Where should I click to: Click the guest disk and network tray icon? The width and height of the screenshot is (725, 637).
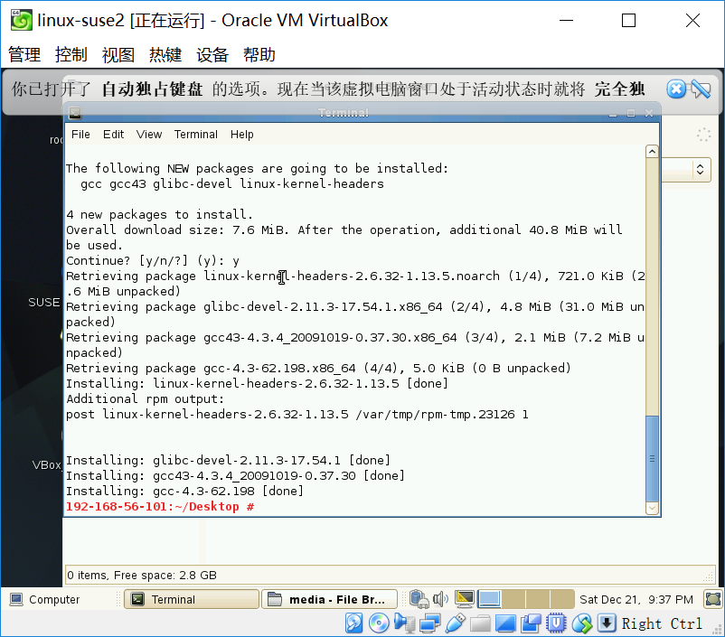pyautogui.click(x=419, y=600)
